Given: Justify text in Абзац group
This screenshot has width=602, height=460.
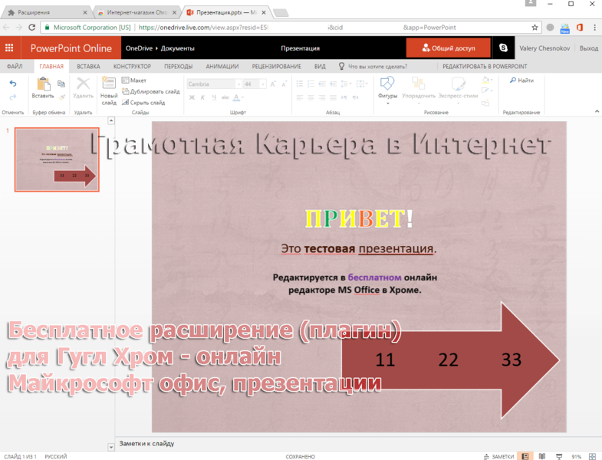Looking at the screenshot, I should click(x=334, y=97).
